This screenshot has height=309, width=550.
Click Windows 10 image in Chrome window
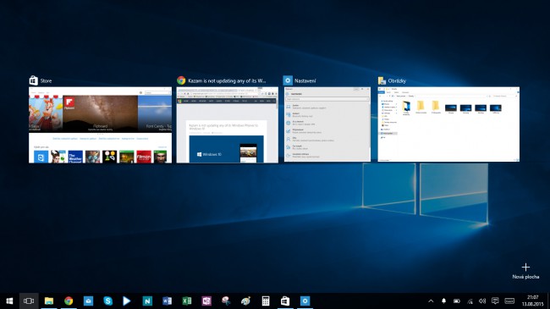point(226,149)
